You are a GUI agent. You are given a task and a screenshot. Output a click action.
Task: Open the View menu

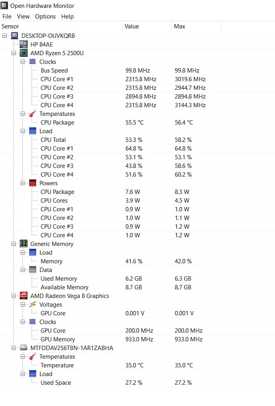point(23,17)
